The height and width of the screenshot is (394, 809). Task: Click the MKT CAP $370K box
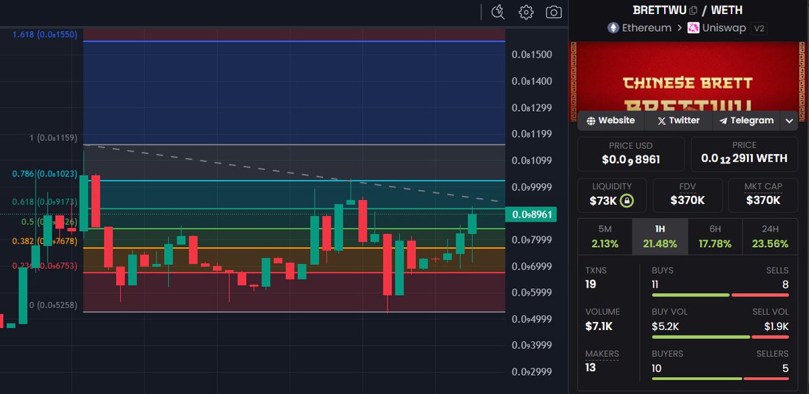pos(763,195)
